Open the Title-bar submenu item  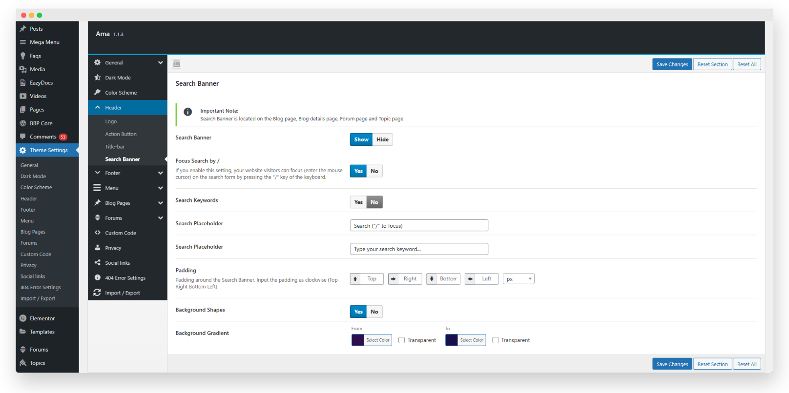(115, 147)
